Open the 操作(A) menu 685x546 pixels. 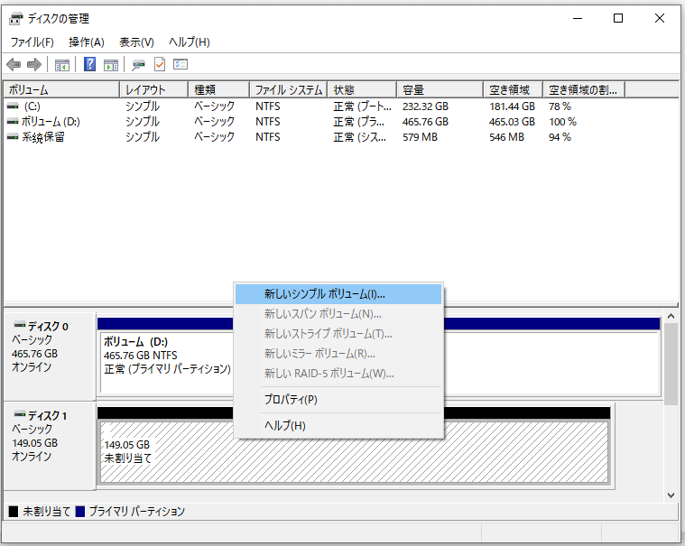[87, 42]
